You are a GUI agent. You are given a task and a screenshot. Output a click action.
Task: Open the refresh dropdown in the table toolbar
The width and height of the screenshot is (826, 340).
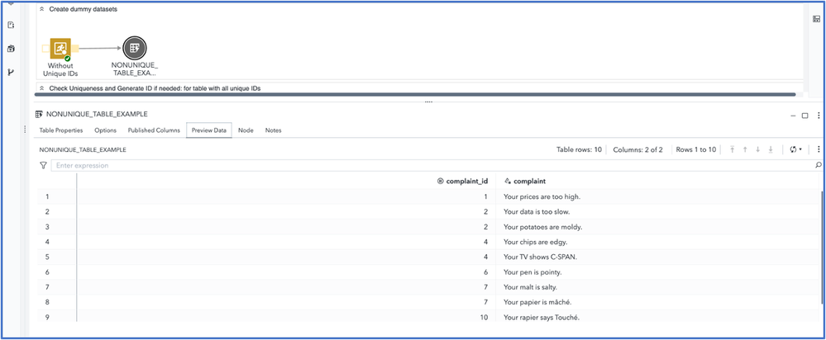795,149
